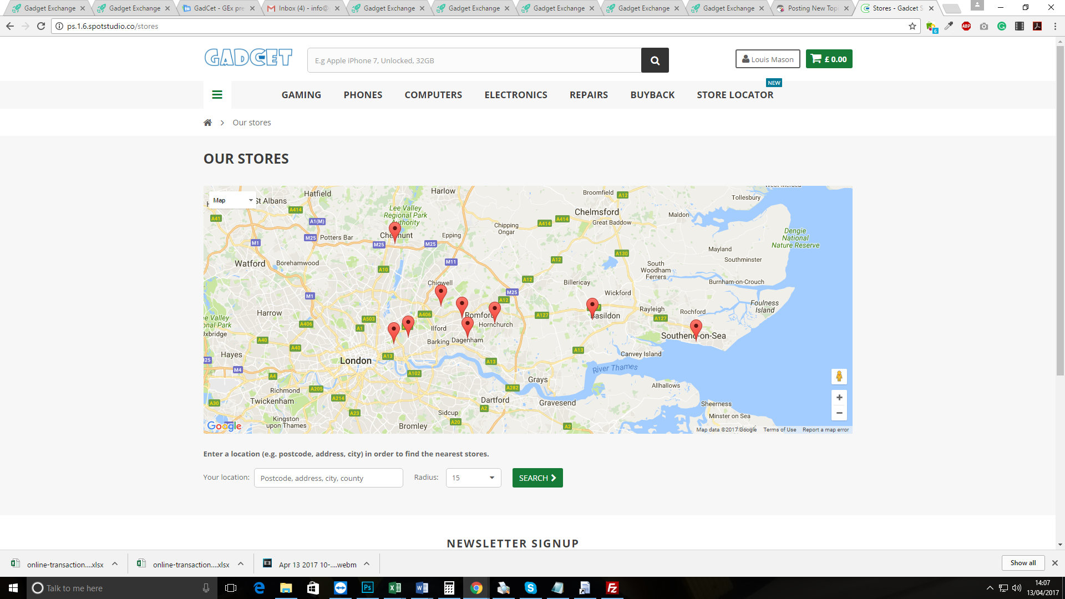Click the Show all downloads button
This screenshot has width=1065, height=599.
(x=1023, y=563)
